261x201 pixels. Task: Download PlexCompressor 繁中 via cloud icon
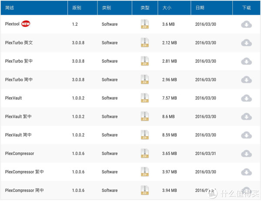click(x=246, y=172)
